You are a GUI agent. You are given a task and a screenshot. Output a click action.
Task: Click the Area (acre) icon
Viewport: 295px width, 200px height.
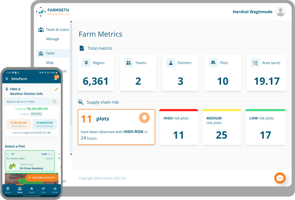click(255, 63)
